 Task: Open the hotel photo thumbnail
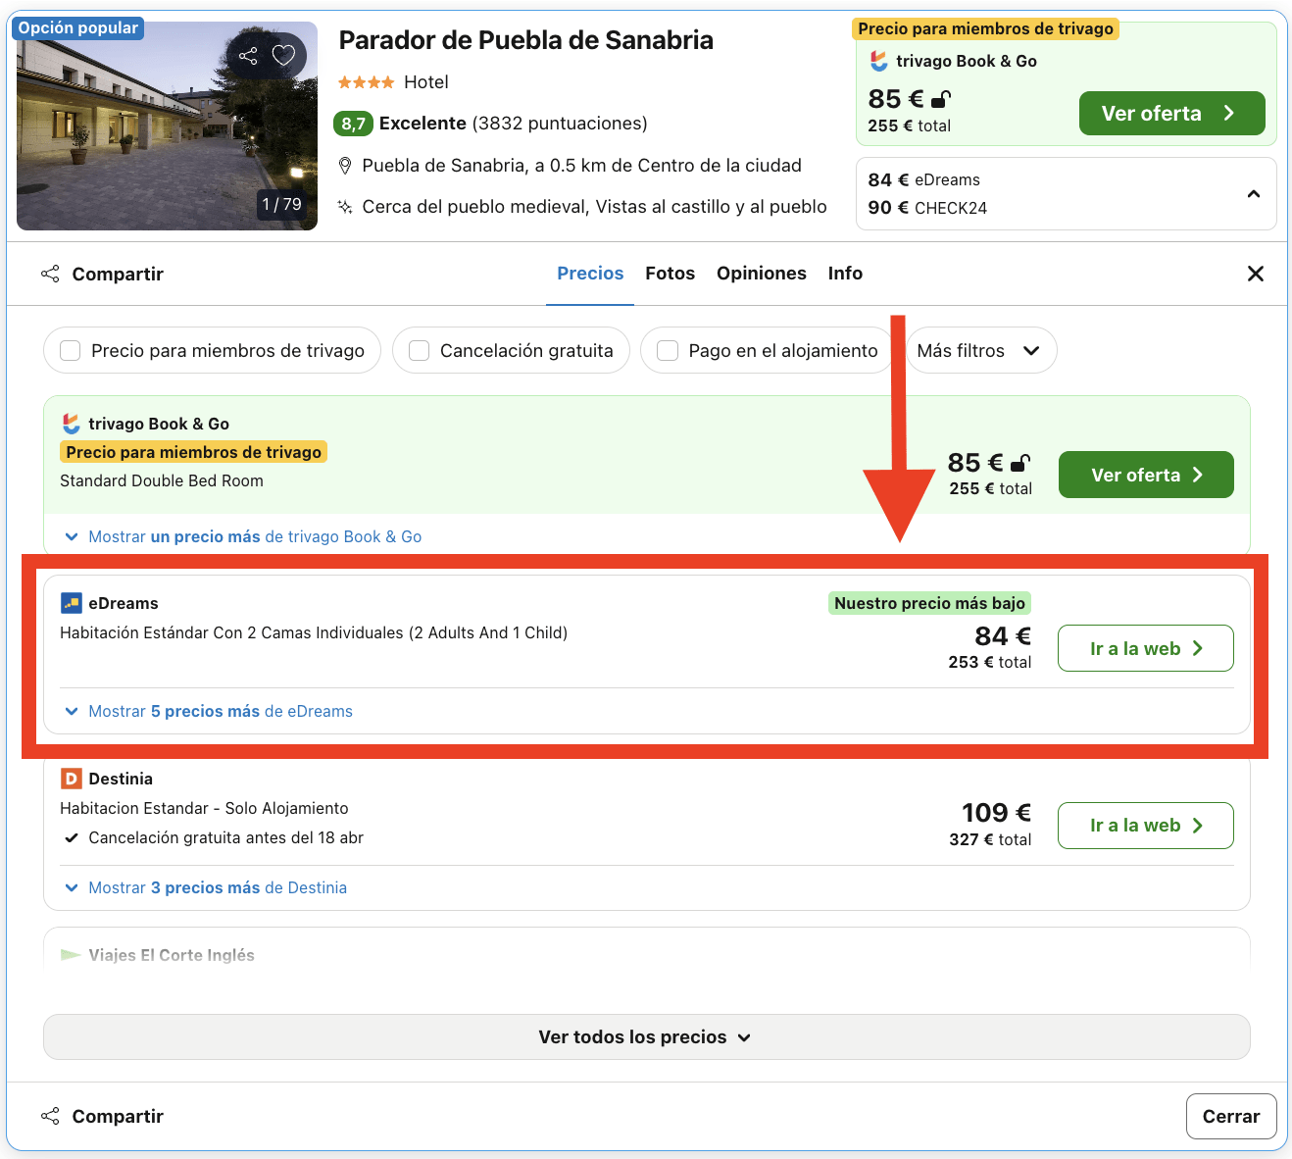tap(167, 126)
